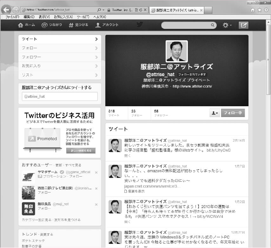Image resolution: width=271 pixels, height=248 pixels.
Task: Follow 無印良品 suggested user
Action: 44,208
